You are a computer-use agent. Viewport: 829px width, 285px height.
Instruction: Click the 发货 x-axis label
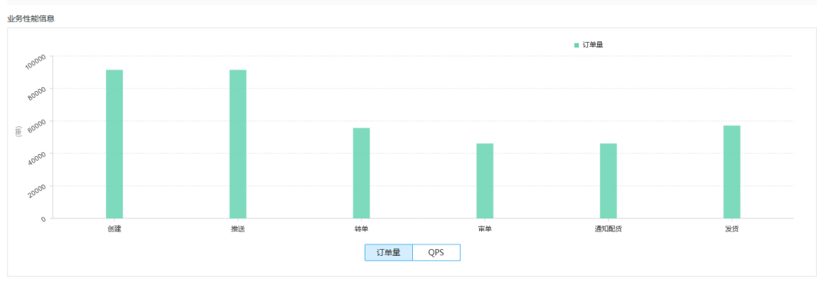pos(732,230)
